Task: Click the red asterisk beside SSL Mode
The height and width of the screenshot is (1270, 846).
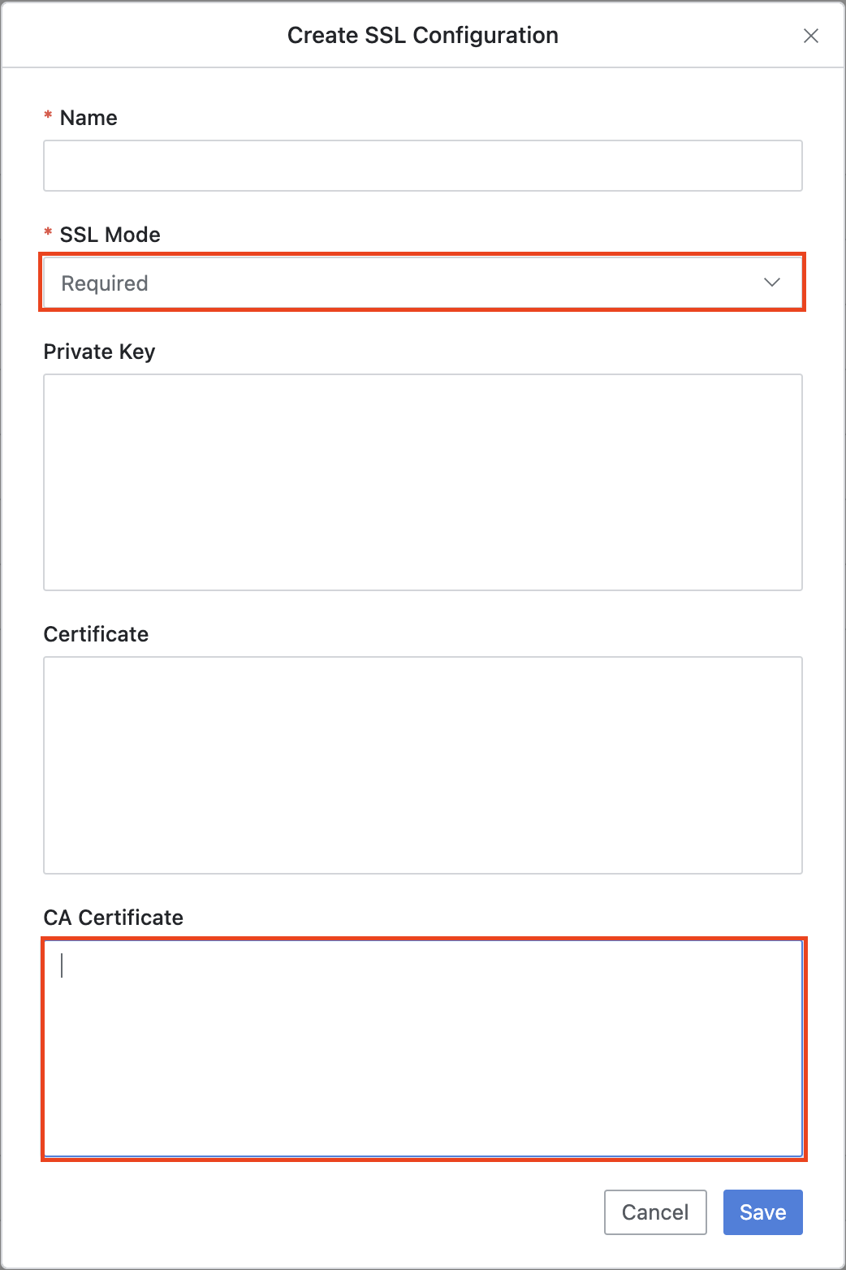Action: 48,233
